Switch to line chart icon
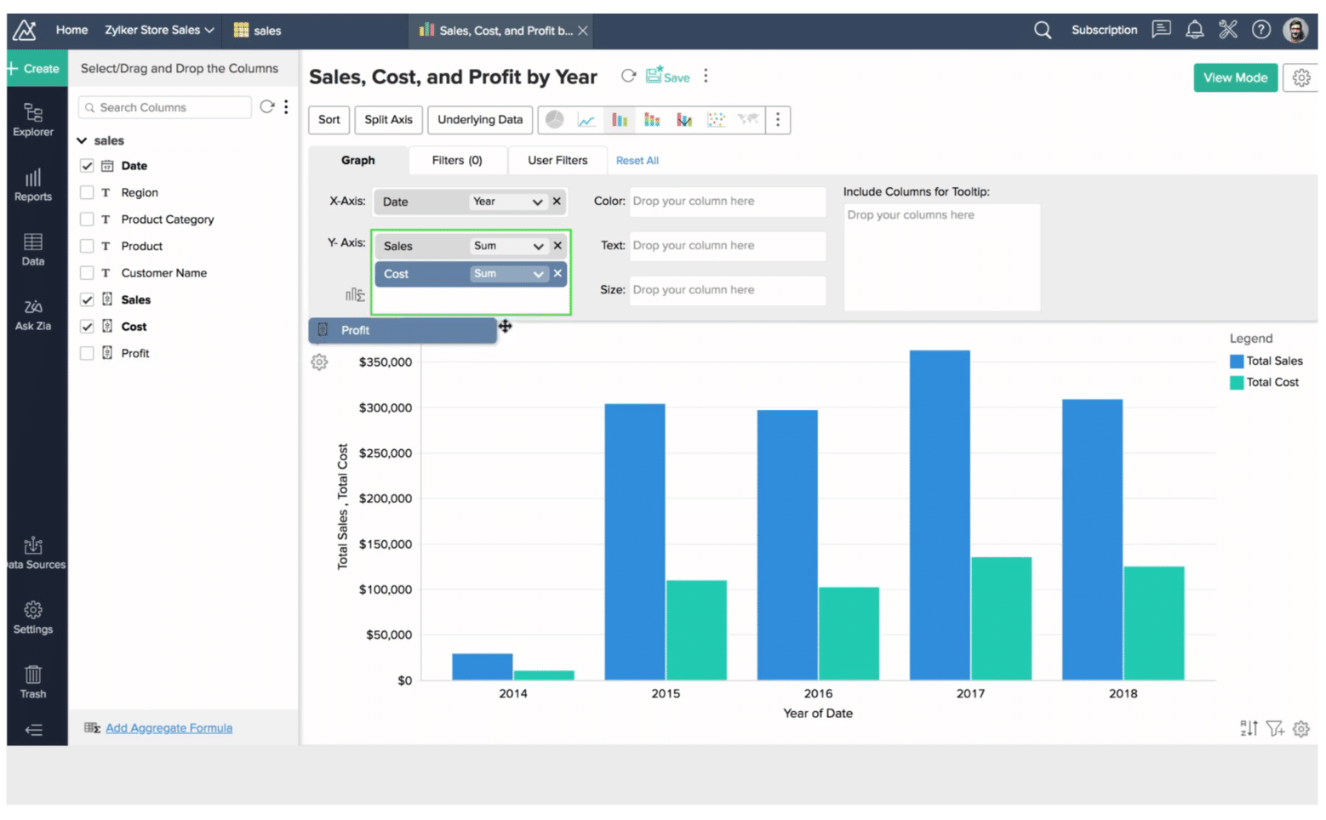1326x820 pixels. click(586, 120)
